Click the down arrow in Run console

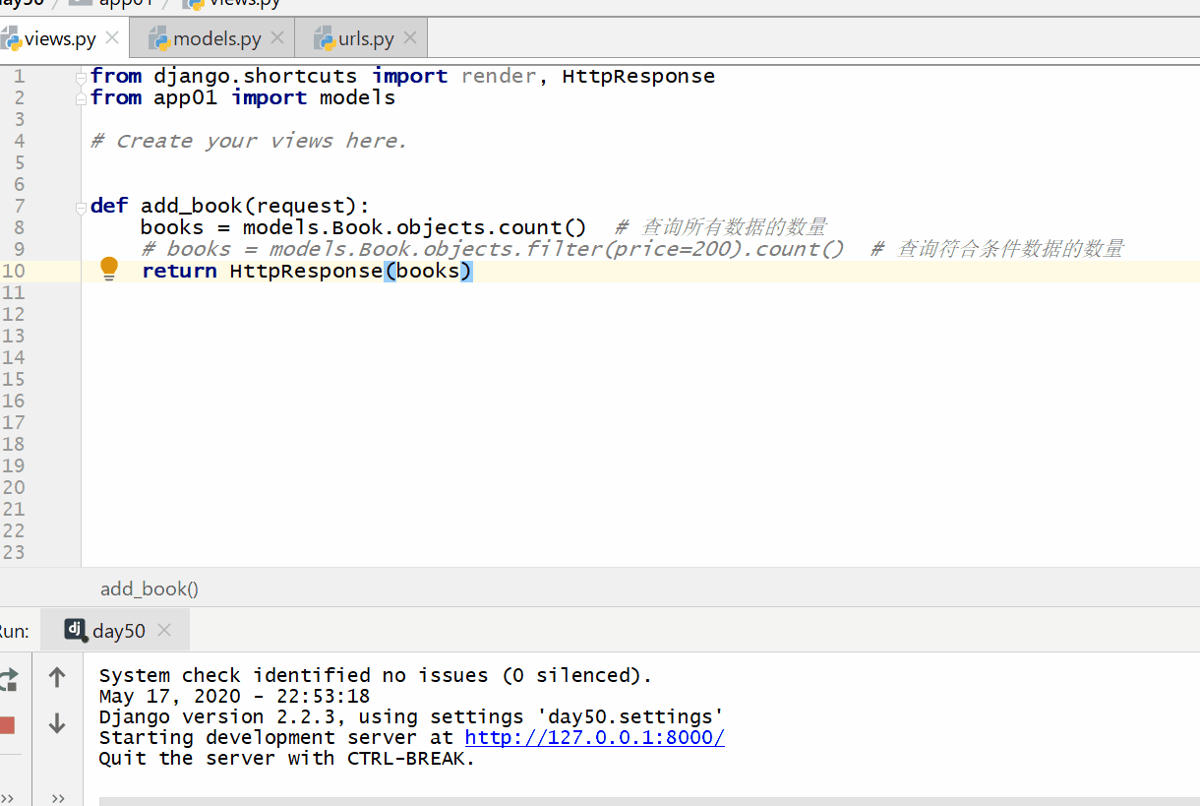57,724
